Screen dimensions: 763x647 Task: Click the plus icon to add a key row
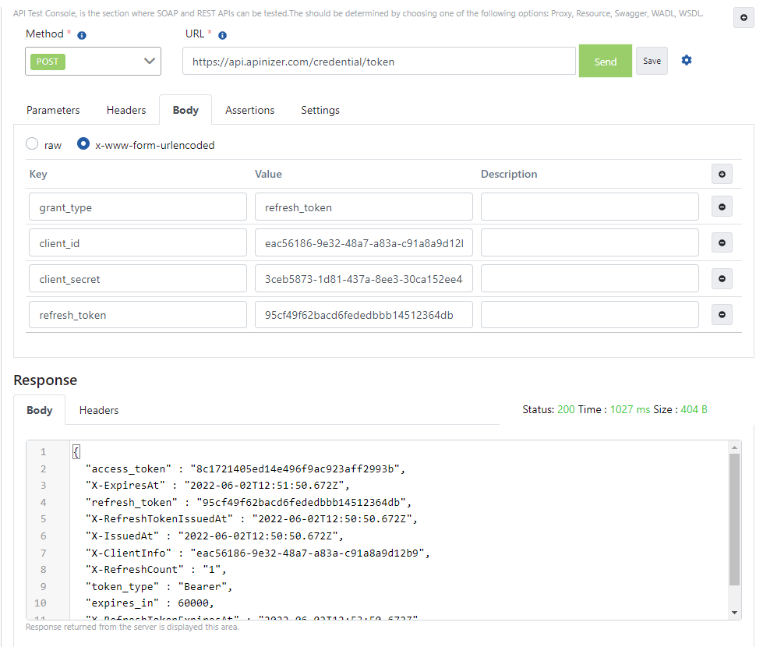click(x=722, y=174)
